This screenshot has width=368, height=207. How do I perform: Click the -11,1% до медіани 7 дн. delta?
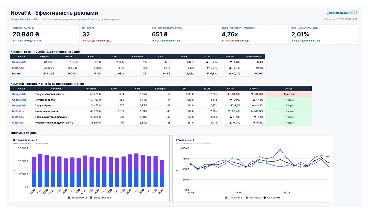97,40
